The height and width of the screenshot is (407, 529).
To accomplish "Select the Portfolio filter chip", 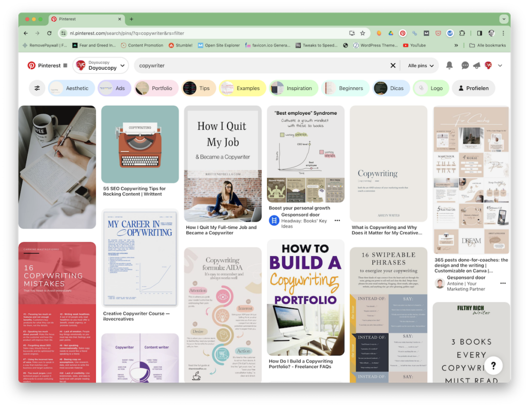I will (156, 88).
